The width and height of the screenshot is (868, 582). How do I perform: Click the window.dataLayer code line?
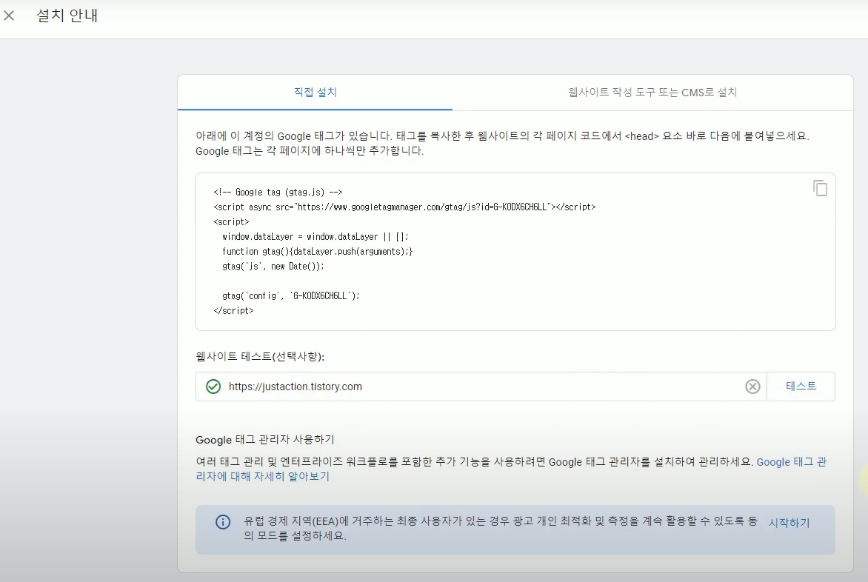tap(315, 237)
